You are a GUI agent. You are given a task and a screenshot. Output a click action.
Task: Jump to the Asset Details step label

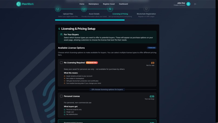coord(94,14)
